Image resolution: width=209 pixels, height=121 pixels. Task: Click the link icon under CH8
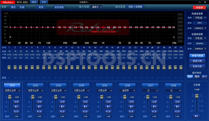177,111
